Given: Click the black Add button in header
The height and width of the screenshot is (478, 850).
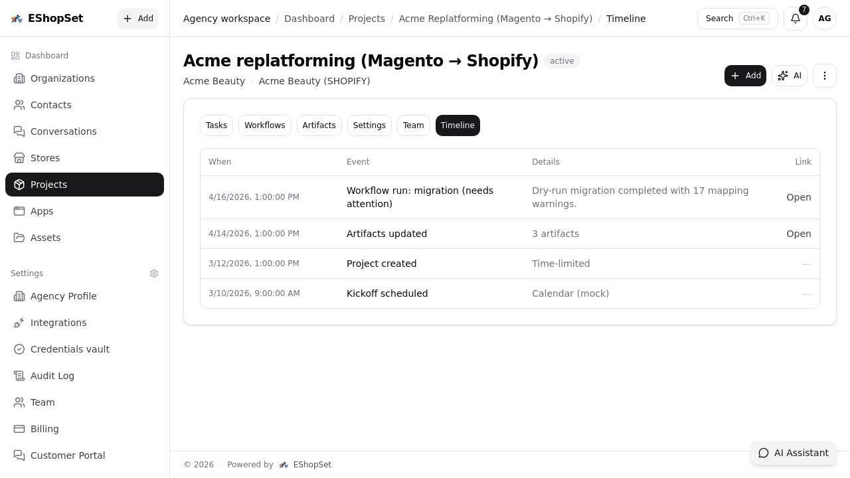Looking at the screenshot, I should point(745,76).
